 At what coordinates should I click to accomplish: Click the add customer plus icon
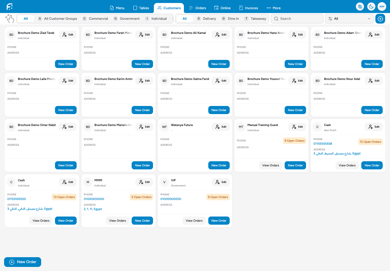(380, 19)
